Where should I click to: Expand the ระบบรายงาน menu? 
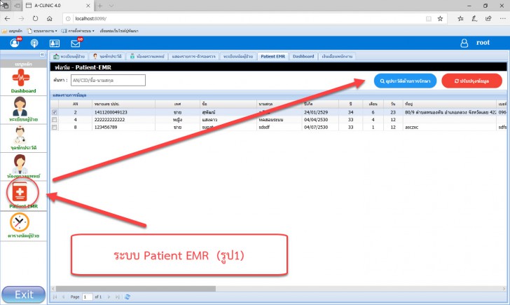[43, 31]
